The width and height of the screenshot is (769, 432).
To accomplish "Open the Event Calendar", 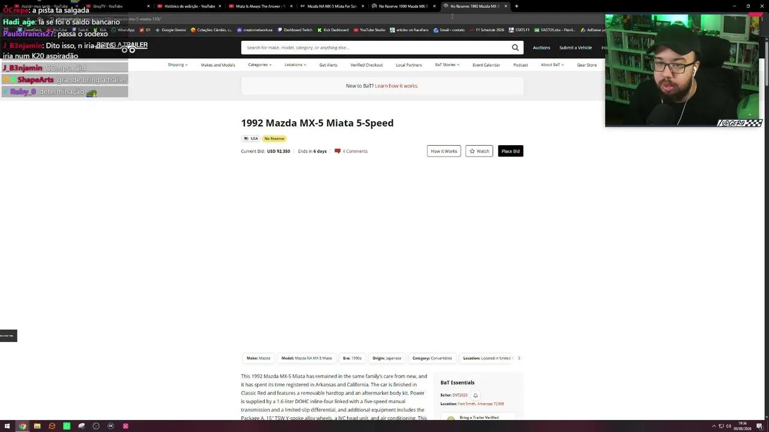I will [x=486, y=65].
